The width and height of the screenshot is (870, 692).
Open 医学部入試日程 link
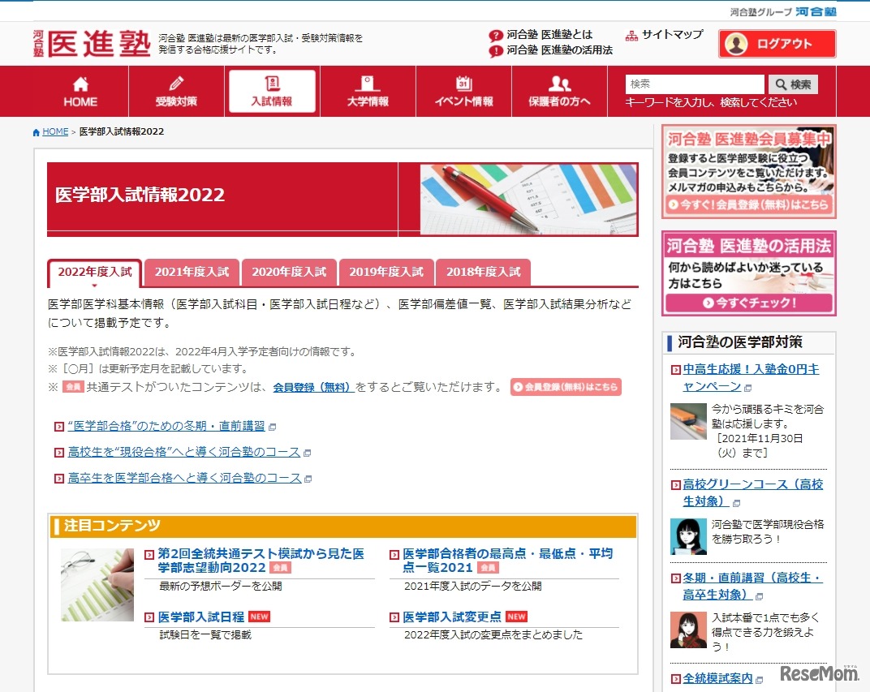click(200, 617)
